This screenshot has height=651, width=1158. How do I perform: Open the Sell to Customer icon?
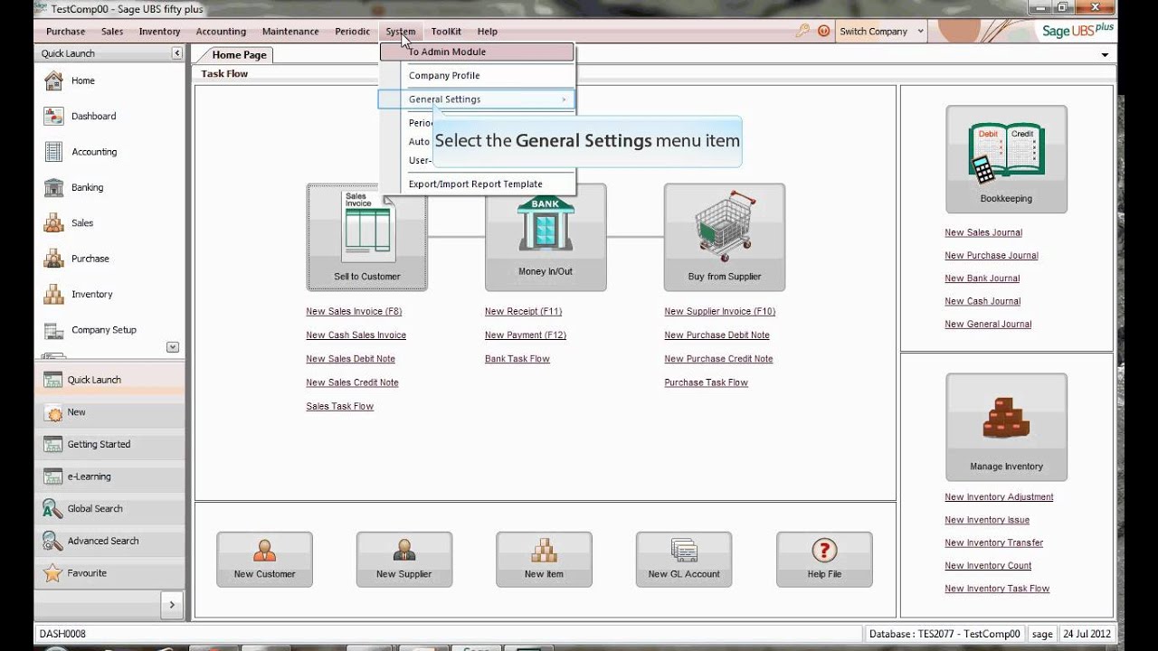(x=366, y=237)
